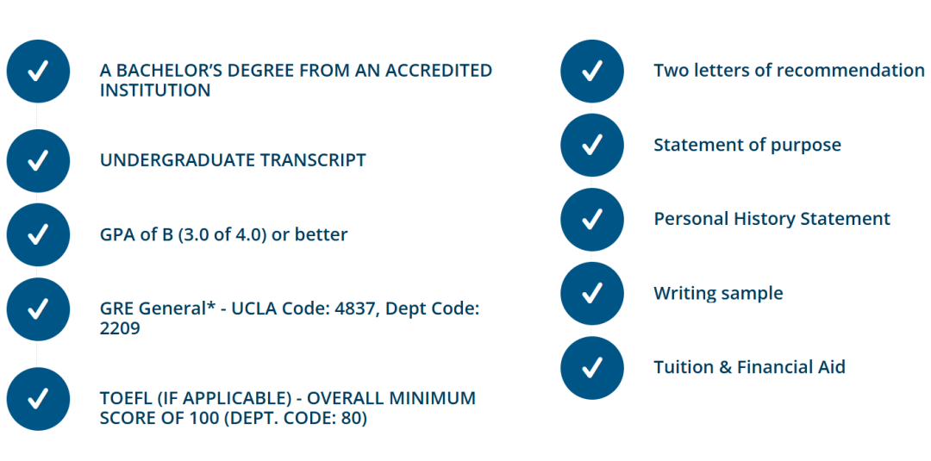Open GRE General UCLA Code 4837 text
Screen dimensions: 931x461
(289, 319)
